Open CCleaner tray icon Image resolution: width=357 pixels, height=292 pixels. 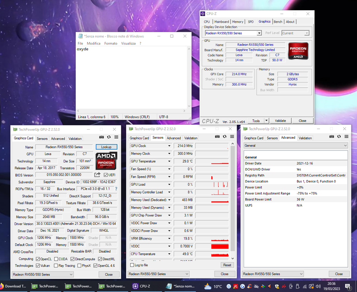[x=249, y=286]
